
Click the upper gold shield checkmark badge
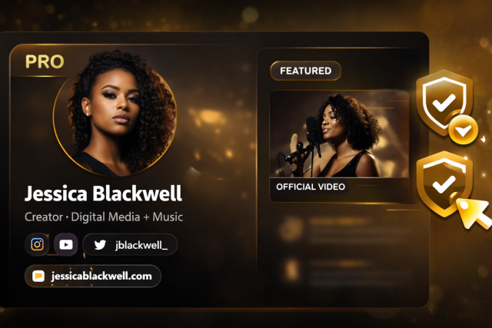[444, 103]
